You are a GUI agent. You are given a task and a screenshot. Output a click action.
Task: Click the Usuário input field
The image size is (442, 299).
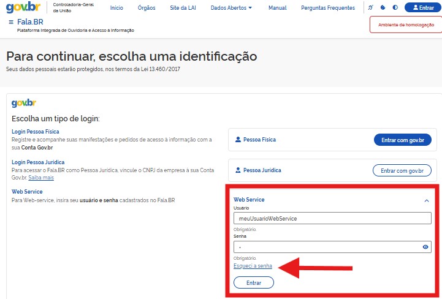(x=332, y=218)
